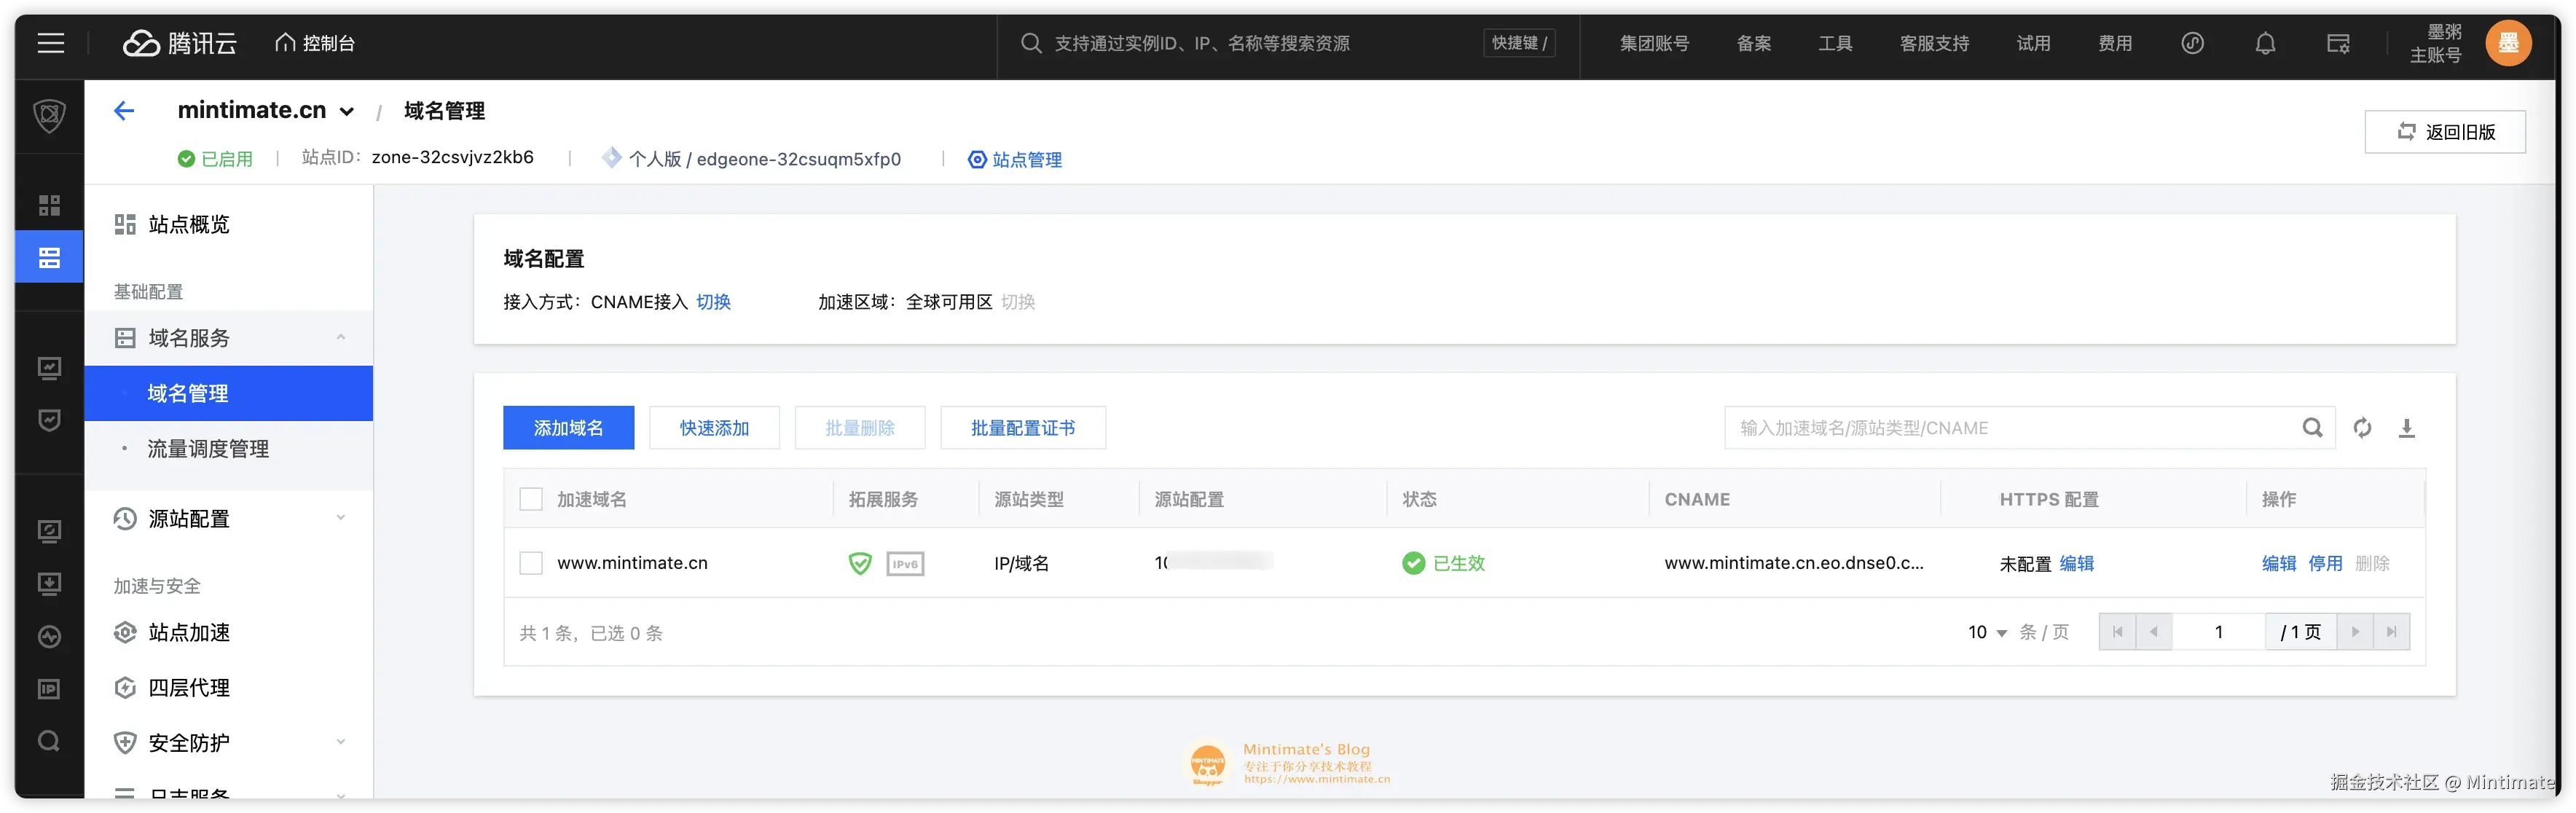The width and height of the screenshot is (2576, 813).
Task: Click the grid overview icon in dark sidebar
Action: pyautogui.click(x=49, y=205)
